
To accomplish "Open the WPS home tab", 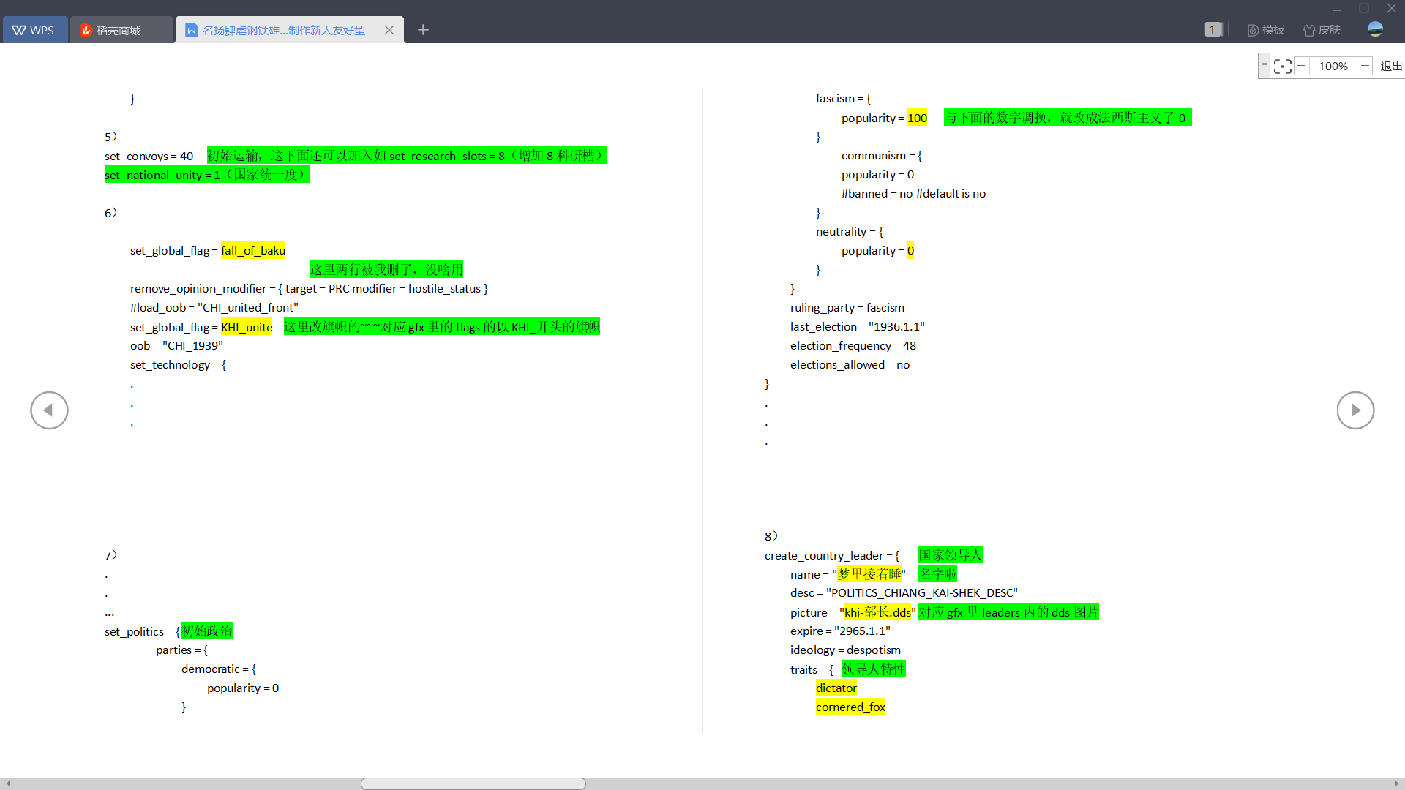I will 34,30.
